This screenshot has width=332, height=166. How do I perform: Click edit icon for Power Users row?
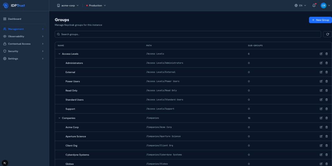[x=321, y=81]
